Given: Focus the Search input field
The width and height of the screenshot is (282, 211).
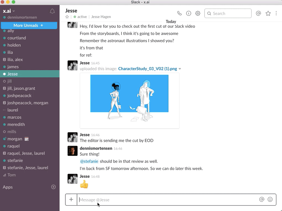Looking at the screenshot, I should tap(228, 13).
